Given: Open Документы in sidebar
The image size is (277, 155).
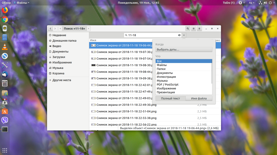Looking at the screenshot, I should (x=68, y=51).
